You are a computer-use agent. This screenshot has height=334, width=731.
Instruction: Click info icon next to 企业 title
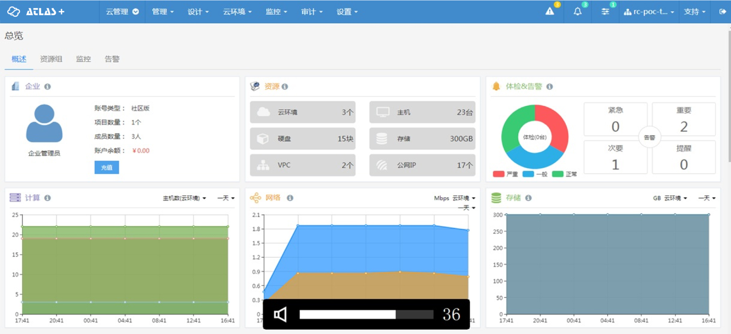coord(47,87)
